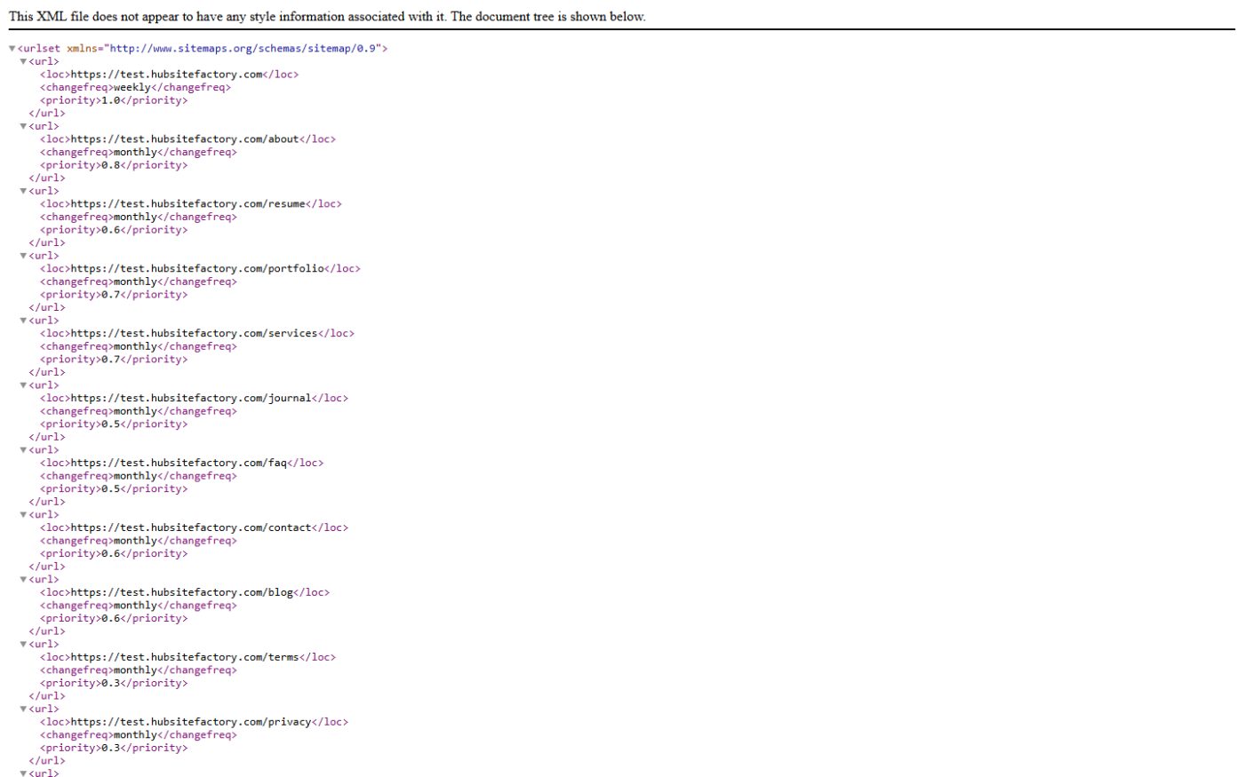The width and height of the screenshot is (1244, 777).
Task: Click the 'This XML file does not appear' notice
Action: (327, 16)
